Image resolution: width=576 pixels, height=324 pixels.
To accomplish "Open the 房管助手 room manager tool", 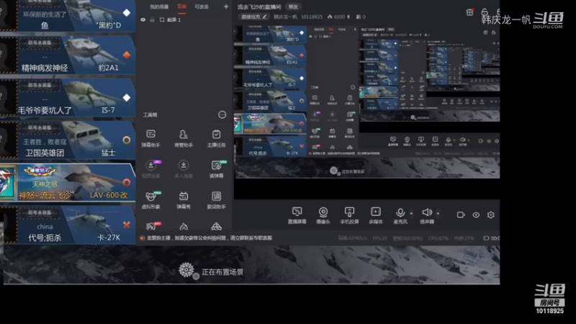I will point(184,138).
